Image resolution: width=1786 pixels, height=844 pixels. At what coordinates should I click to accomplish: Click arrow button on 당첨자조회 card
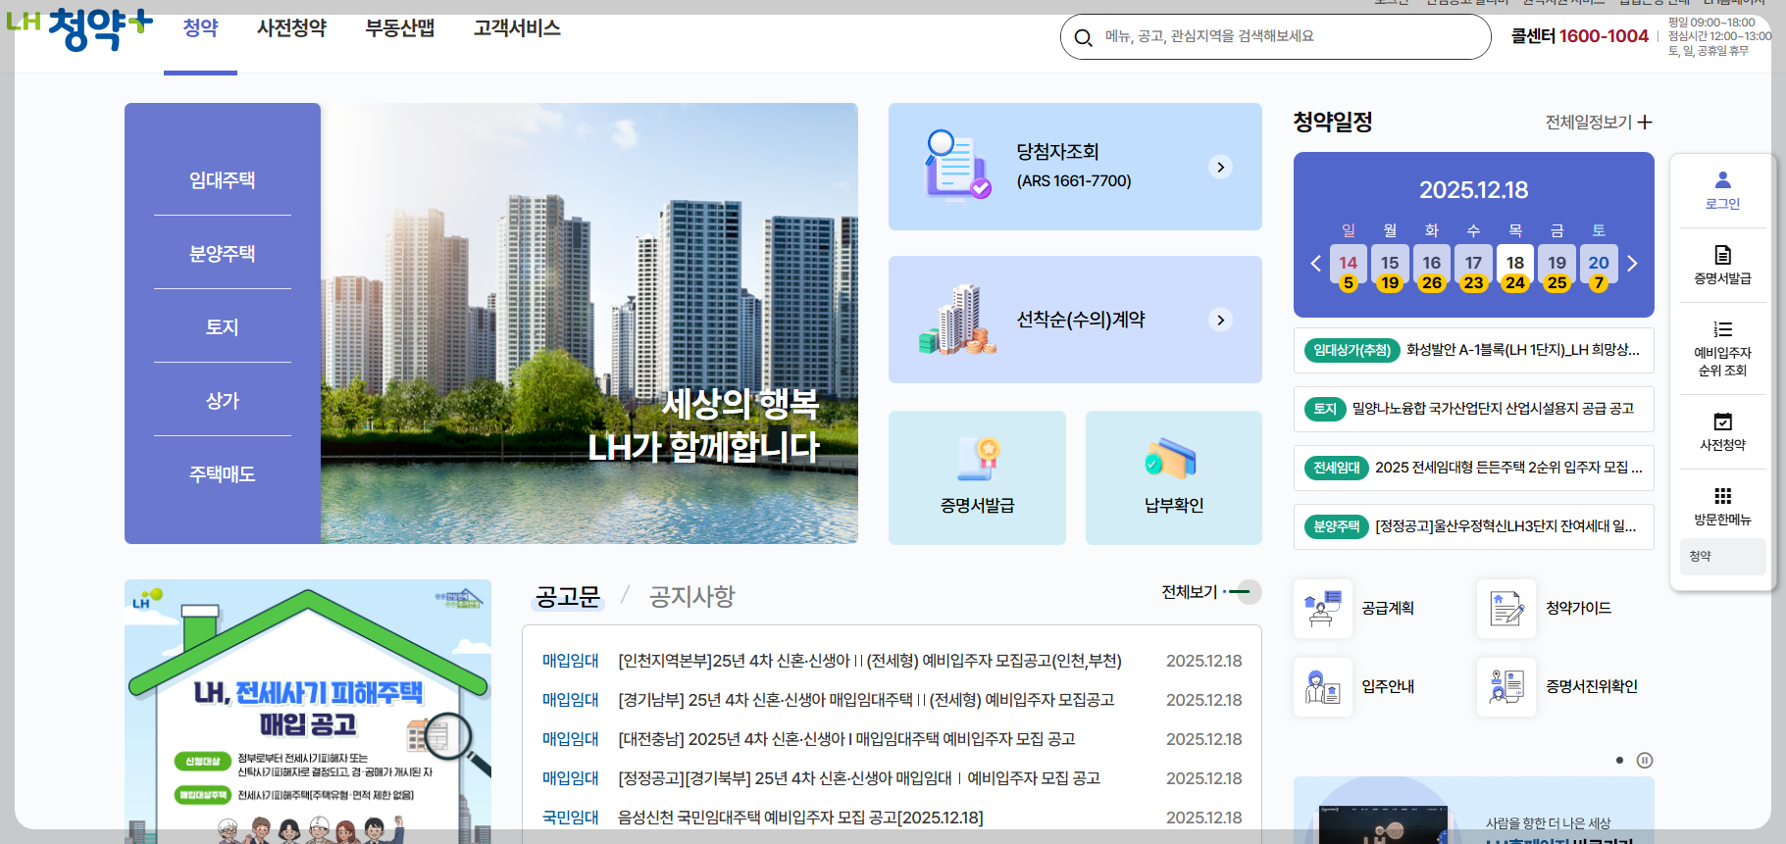point(1221,167)
